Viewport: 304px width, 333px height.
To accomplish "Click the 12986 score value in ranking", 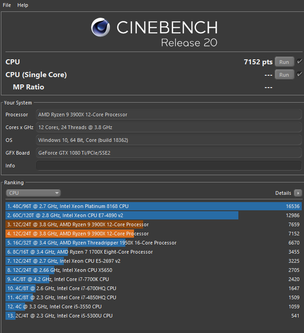I will pos(293,215).
